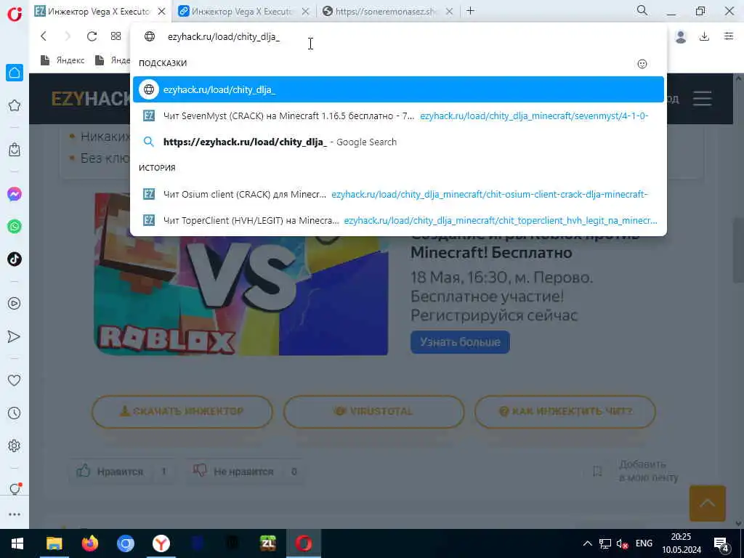This screenshot has height=558, width=744.
Task: Reload the current page
Action: click(92, 36)
